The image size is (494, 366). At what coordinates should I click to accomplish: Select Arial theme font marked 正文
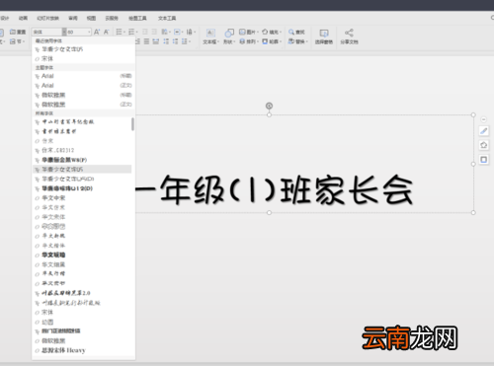(83, 86)
